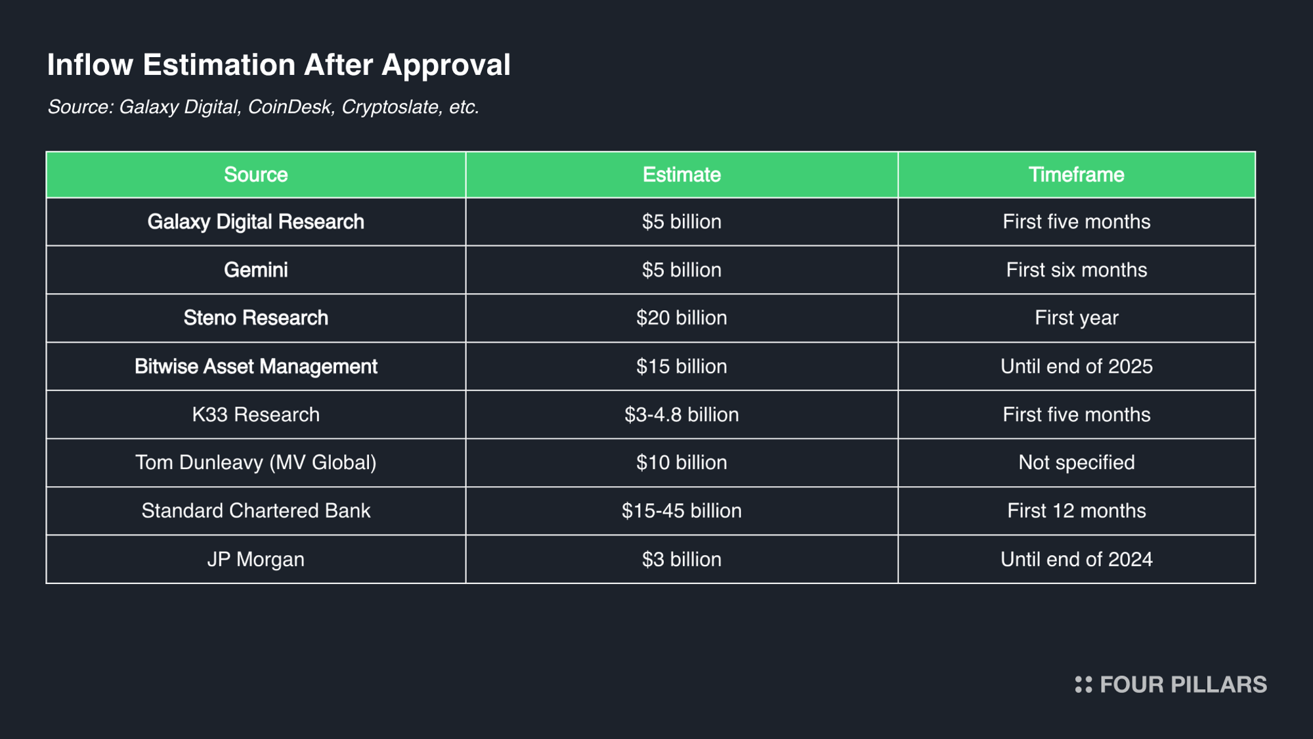The width and height of the screenshot is (1313, 739).
Task: Select the Standard Chartered Bank cell
Action: [x=255, y=511]
